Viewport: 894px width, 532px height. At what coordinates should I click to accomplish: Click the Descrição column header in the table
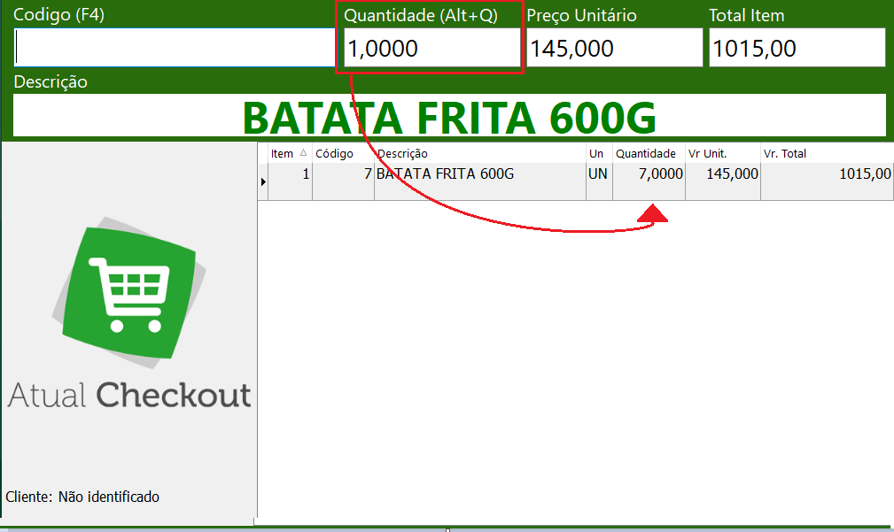(x=480, y=153)
